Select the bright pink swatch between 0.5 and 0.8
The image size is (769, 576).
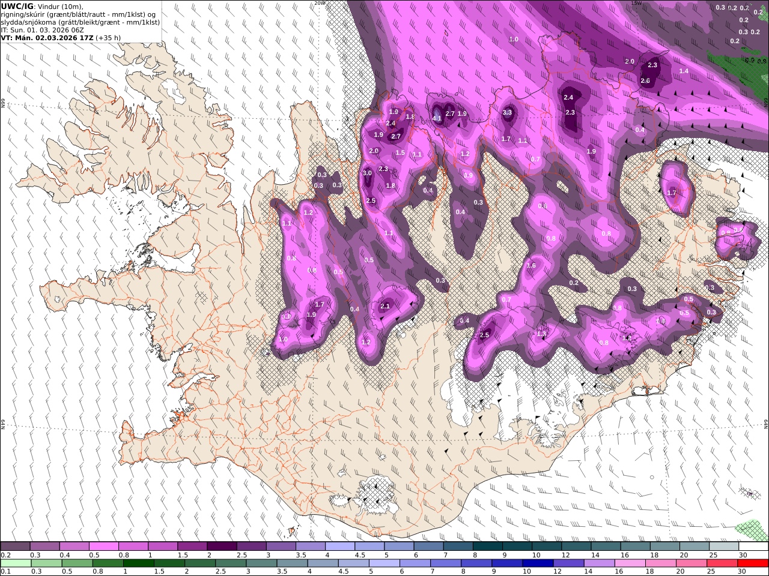tap(103, 546)
